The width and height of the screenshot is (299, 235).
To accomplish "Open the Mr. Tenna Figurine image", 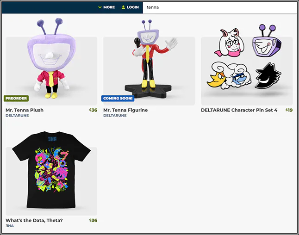I will point(149,62).
